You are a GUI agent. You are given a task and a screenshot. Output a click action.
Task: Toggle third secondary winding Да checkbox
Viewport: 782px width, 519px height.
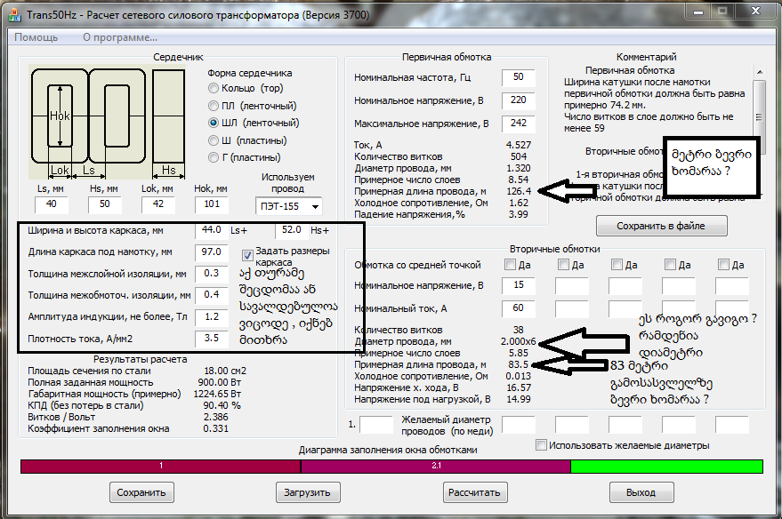(x=617, y=265)
